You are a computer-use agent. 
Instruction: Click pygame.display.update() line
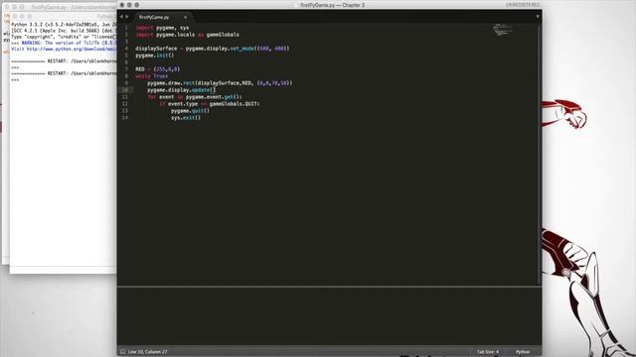point(181,90)
